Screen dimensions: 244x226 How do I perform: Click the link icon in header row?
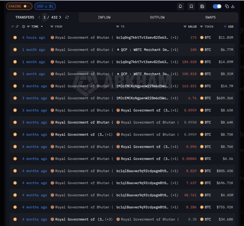point(17,27)
